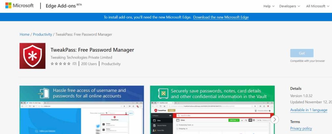
Task: Click the Microsoft logo
Action: (x=19, y=6)
